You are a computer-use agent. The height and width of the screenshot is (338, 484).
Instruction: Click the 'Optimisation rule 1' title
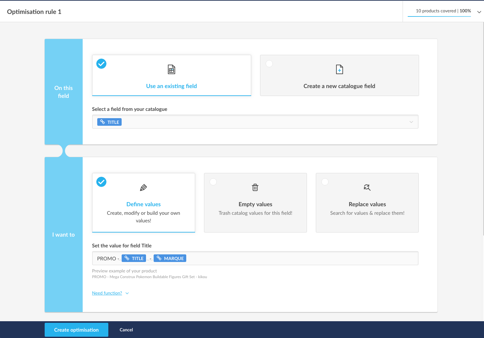click(34, 12)
